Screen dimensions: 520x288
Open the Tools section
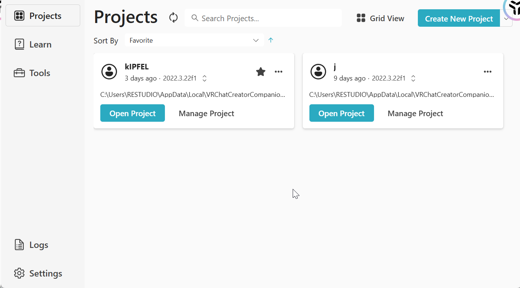point(39,73)
